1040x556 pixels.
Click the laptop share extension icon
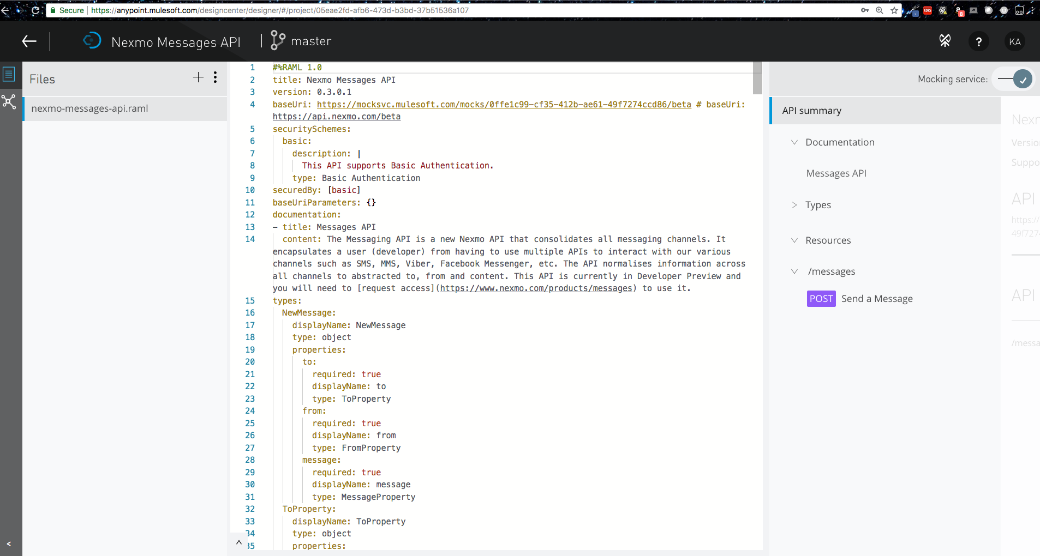[973, 10]
